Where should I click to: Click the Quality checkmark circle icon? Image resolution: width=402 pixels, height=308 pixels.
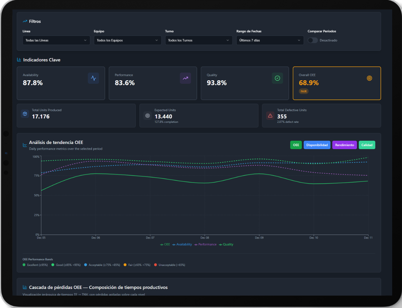(277, 78)
